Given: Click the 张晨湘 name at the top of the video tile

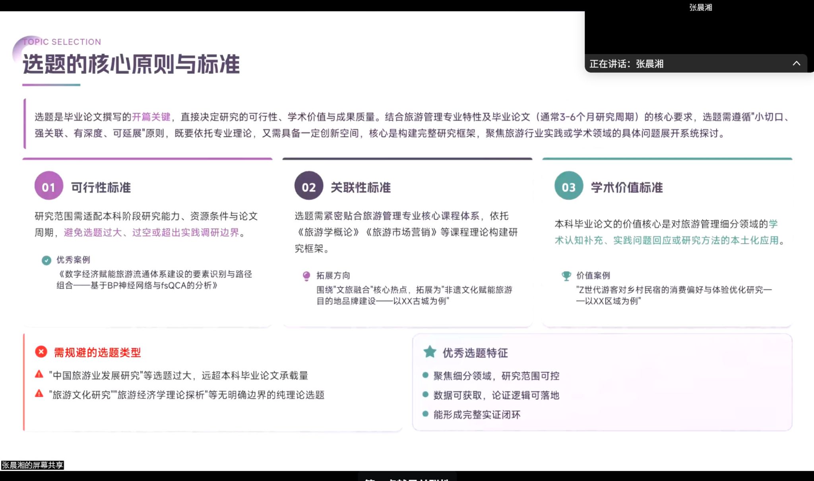Looking at the screenshot, I should (700, 7).
